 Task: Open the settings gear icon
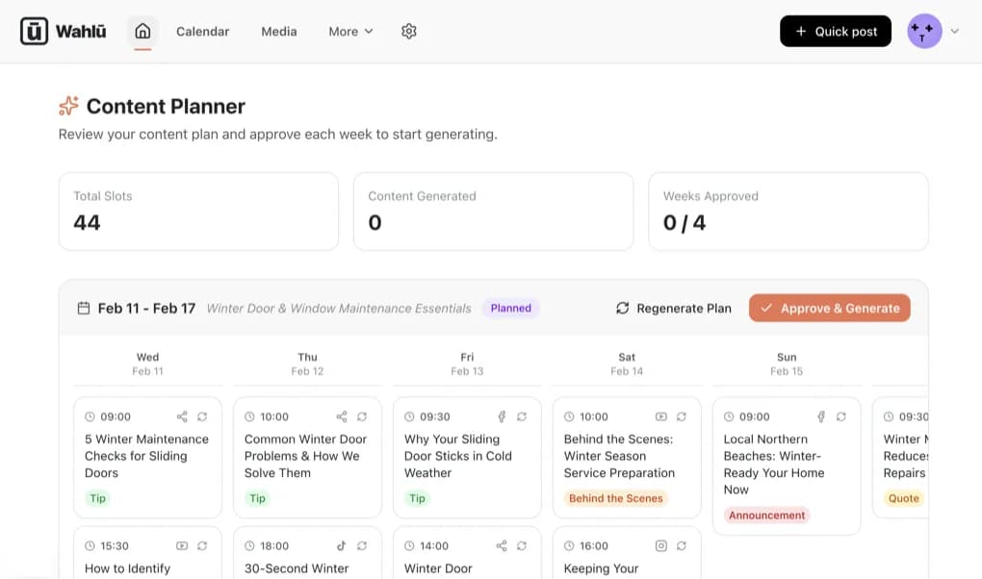tap(408, 31)
